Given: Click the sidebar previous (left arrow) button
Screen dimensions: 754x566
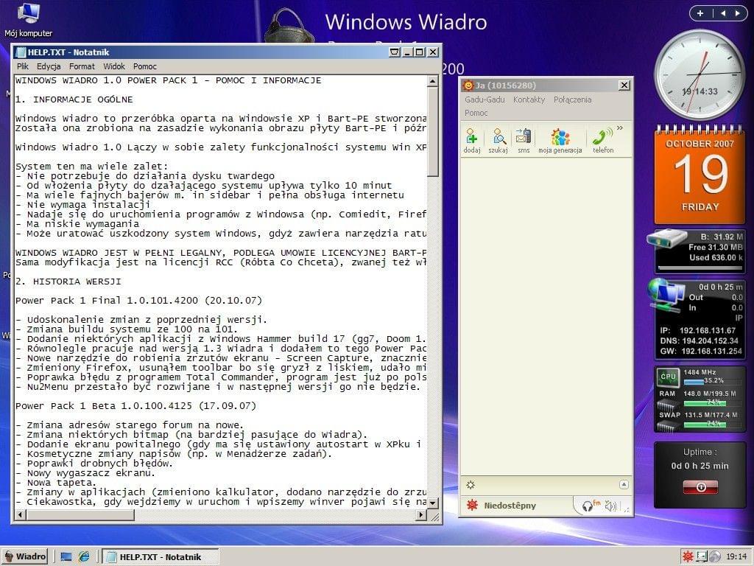Looking at the screenshot, I should 723,13.
